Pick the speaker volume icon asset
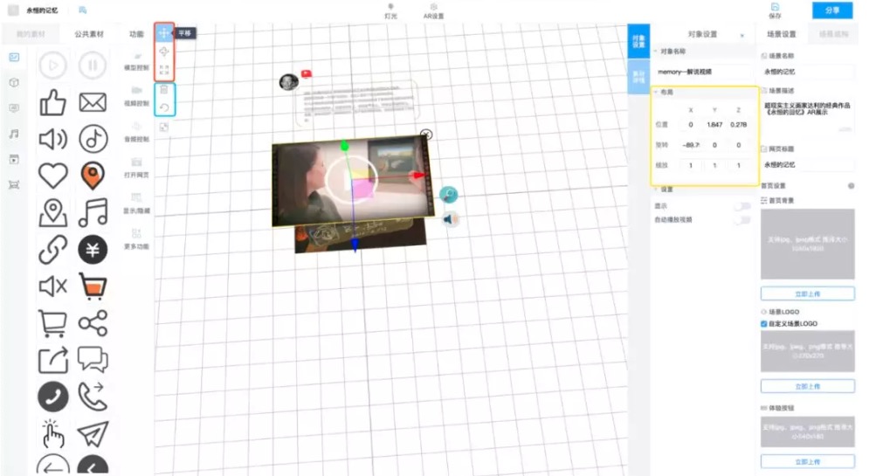This screenshot has height=476, width=869. pos(52,139)
